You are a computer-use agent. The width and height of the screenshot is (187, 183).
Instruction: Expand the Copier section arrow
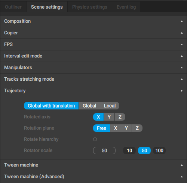(x=182, y=33)
